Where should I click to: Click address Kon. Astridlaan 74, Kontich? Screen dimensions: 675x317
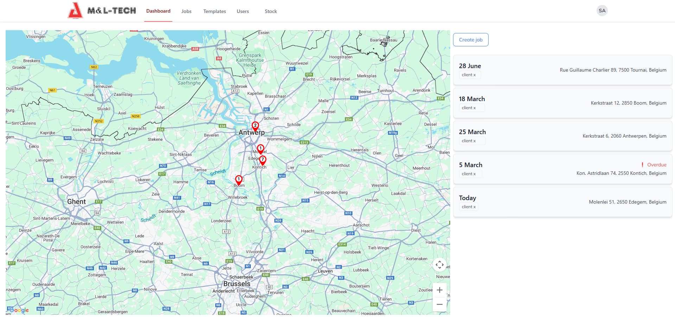click(x=622, y=173)
